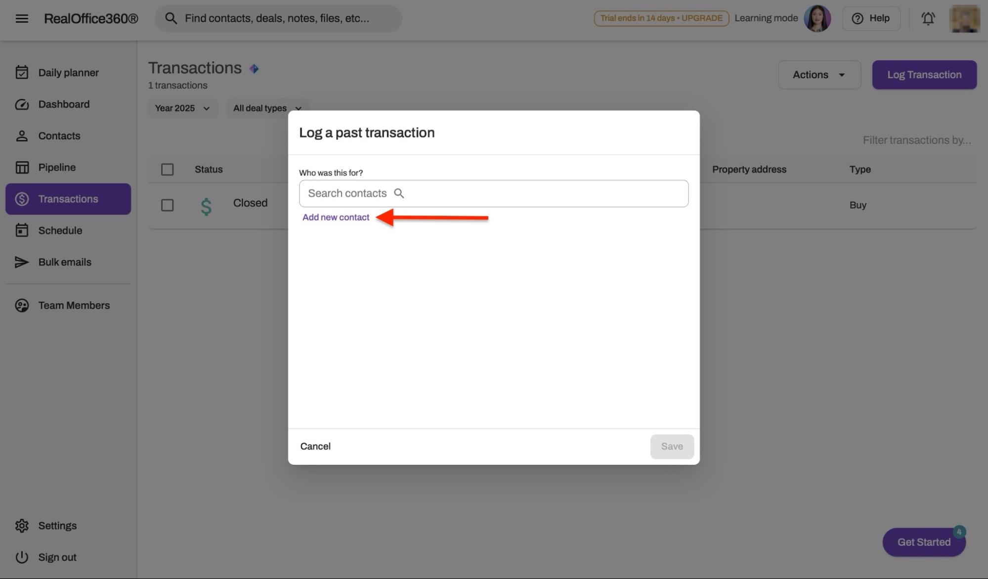Open Daily planner from sidebar

coord(68,73)
